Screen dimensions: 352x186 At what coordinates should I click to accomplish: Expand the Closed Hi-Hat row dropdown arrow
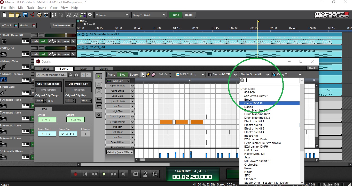pos(132,122)
